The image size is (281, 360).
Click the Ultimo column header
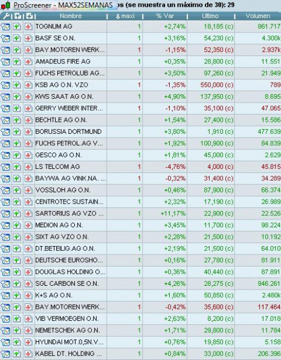(x=210, y=16)
